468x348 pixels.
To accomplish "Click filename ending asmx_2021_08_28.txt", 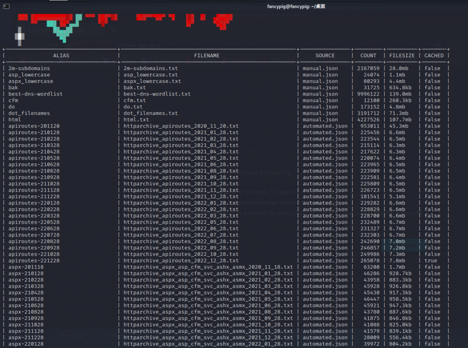I will (208, 312).
